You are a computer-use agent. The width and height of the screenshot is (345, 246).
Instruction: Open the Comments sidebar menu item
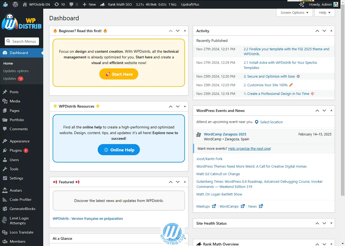pyautogui.click(x=19, y=129)
